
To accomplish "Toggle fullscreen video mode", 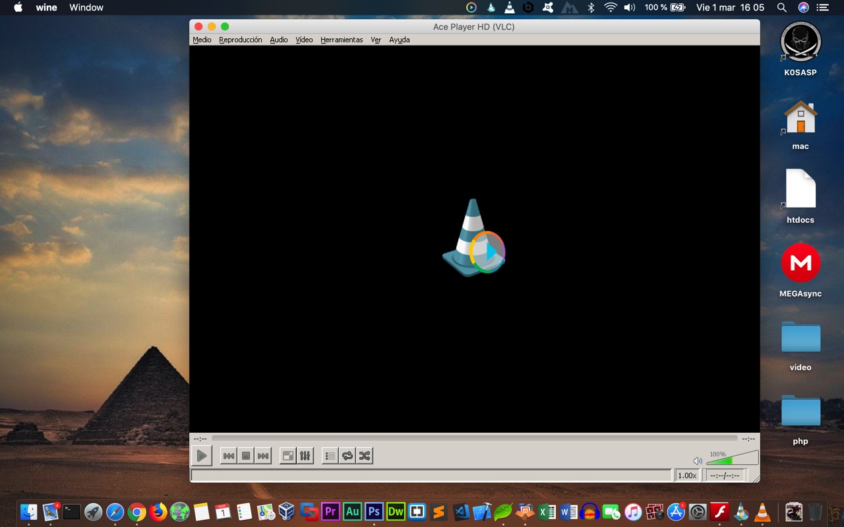I will (x=287, y=456).
